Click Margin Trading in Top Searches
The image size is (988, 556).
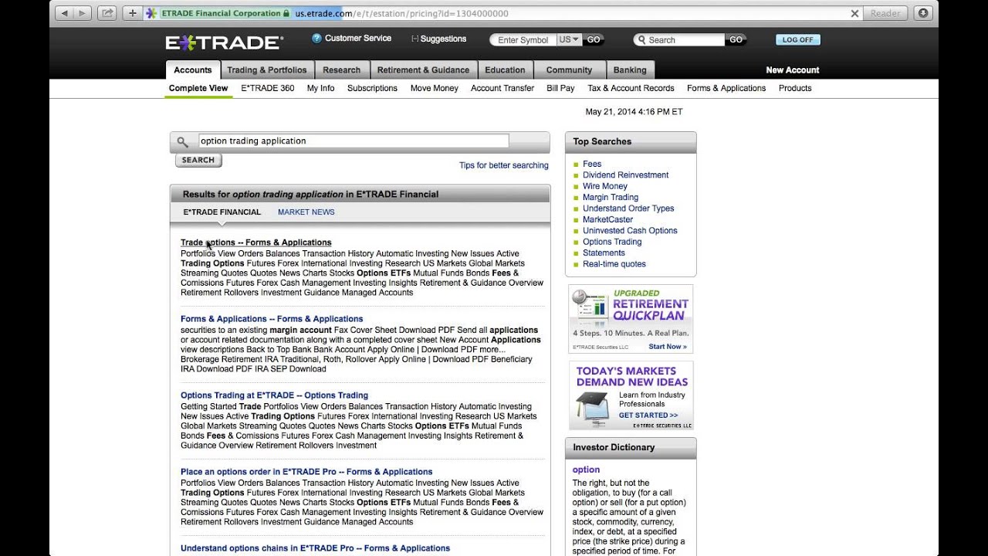coord(611,198)
